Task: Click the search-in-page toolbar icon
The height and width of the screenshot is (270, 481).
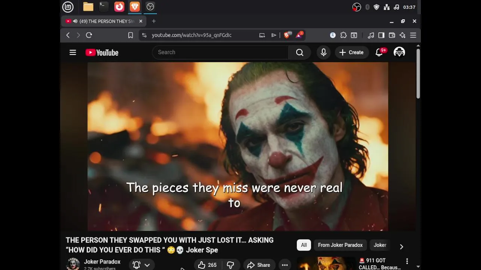Action: click(x=354, y=35)
